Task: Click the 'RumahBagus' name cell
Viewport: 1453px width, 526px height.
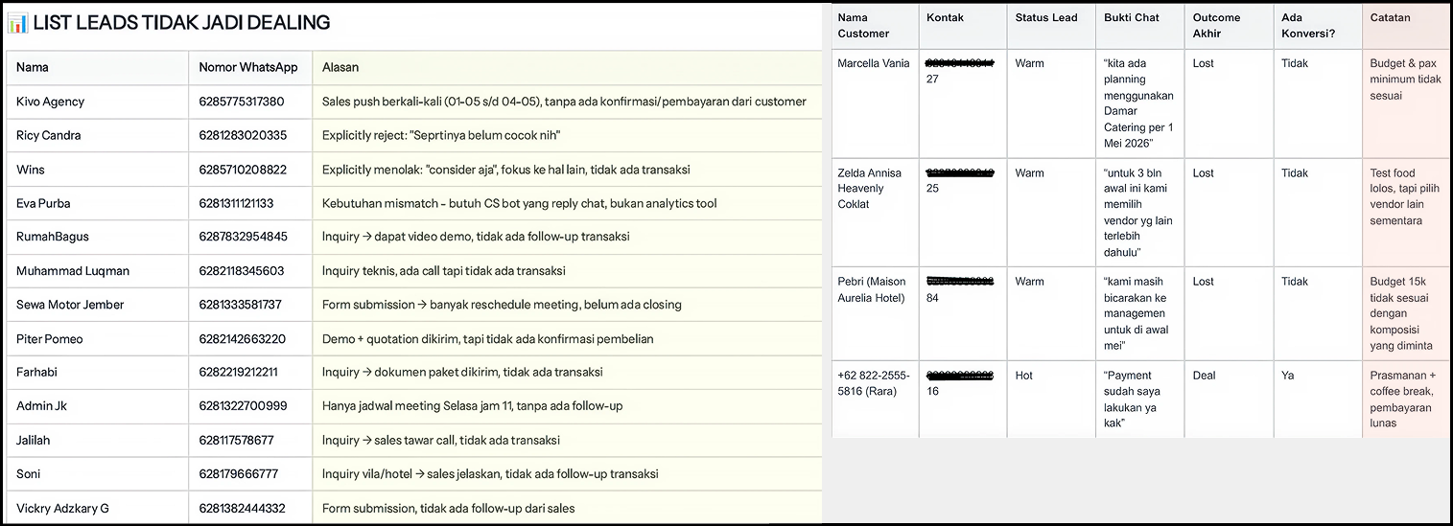Action: pos(97,237)
